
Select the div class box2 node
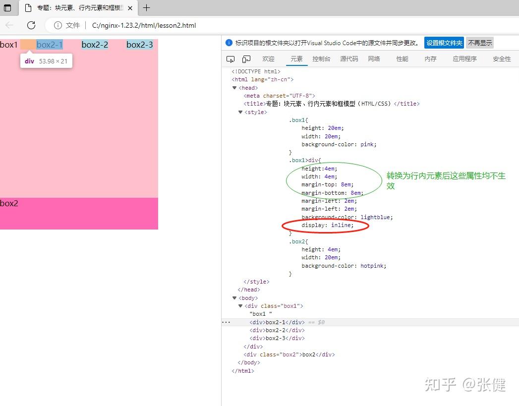(x=289, y=354)
